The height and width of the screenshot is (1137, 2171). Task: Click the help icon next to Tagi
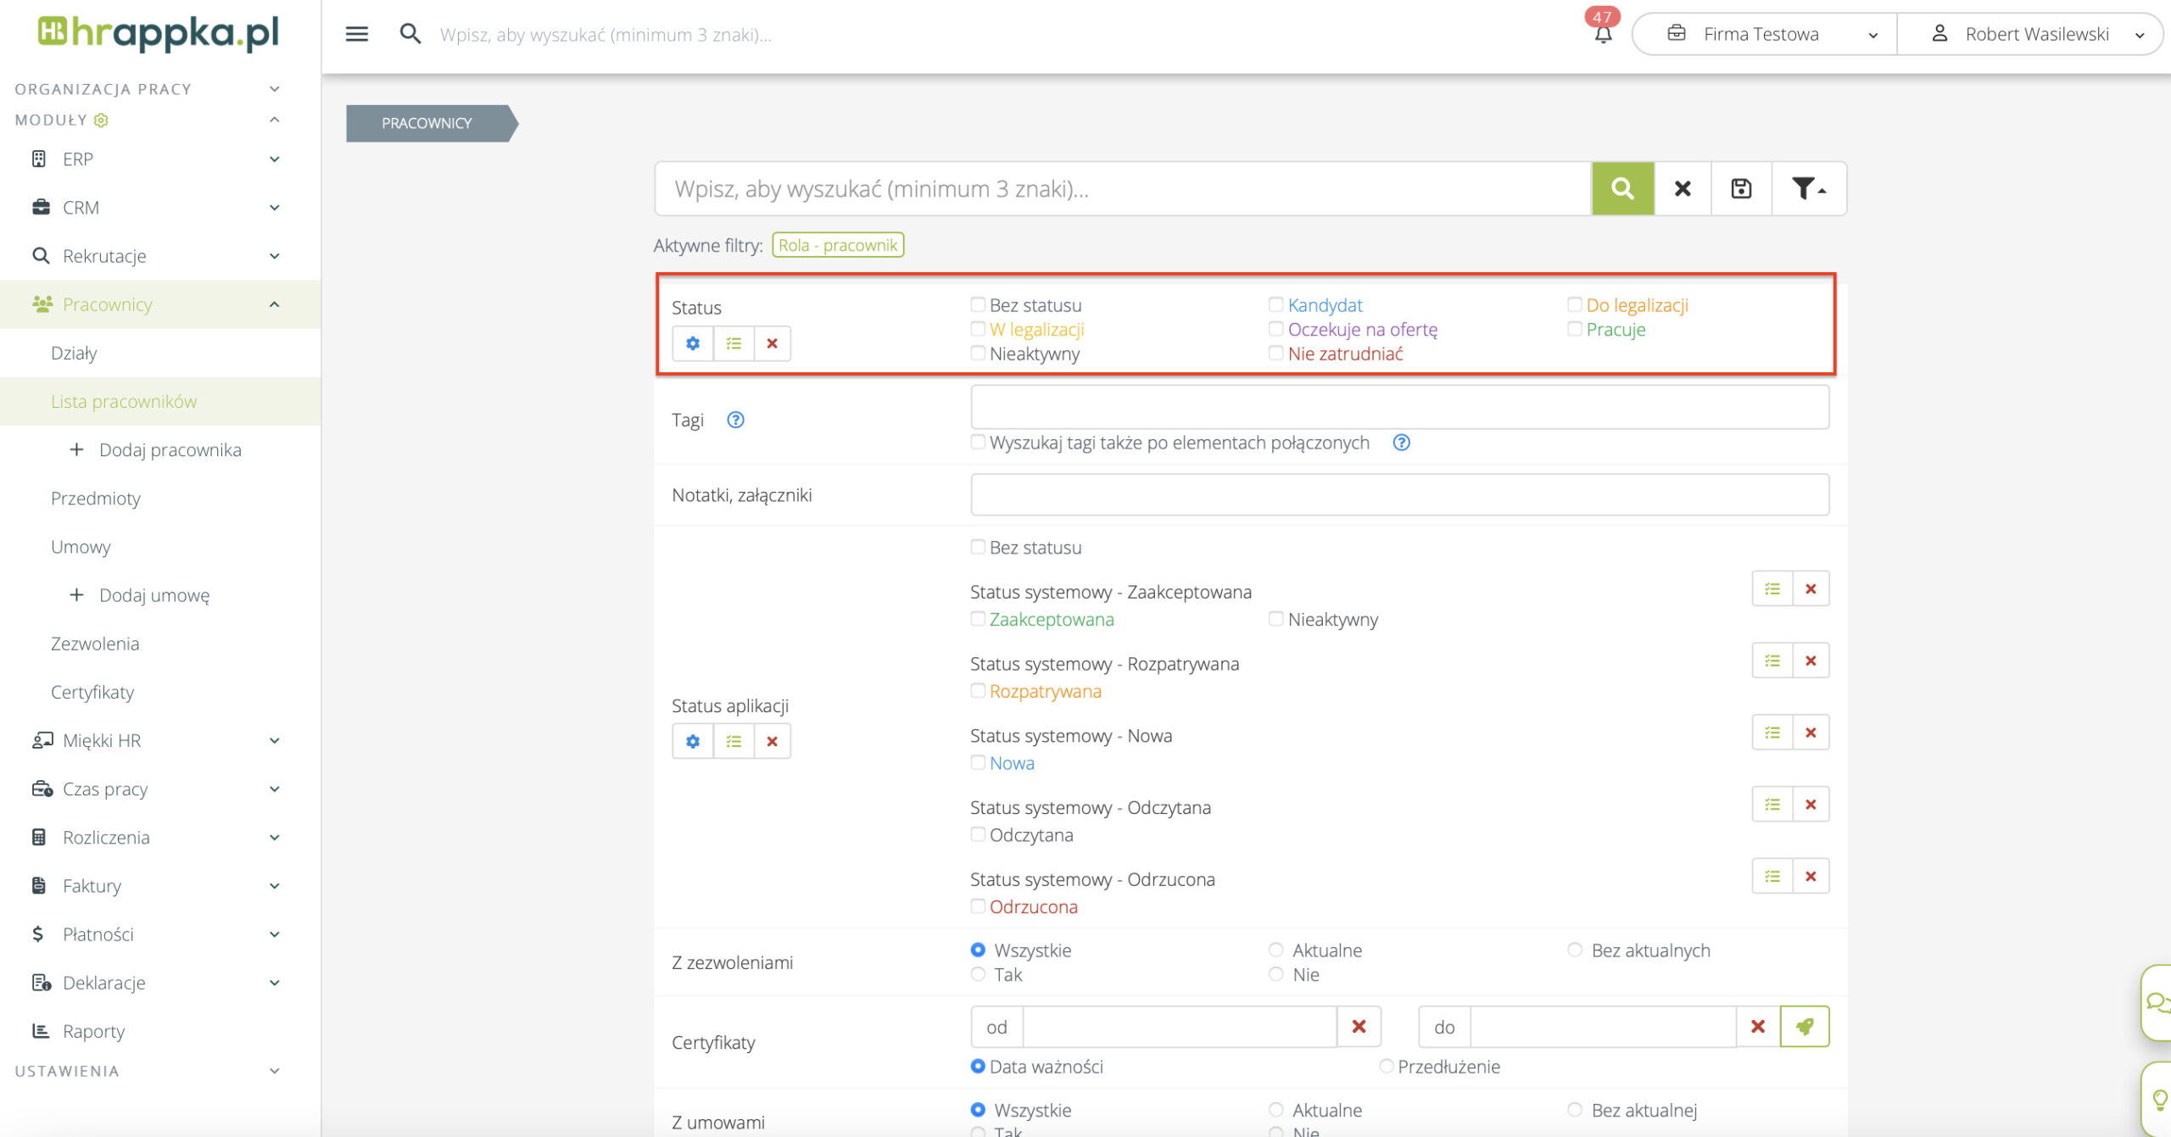[x=735, y=420]
